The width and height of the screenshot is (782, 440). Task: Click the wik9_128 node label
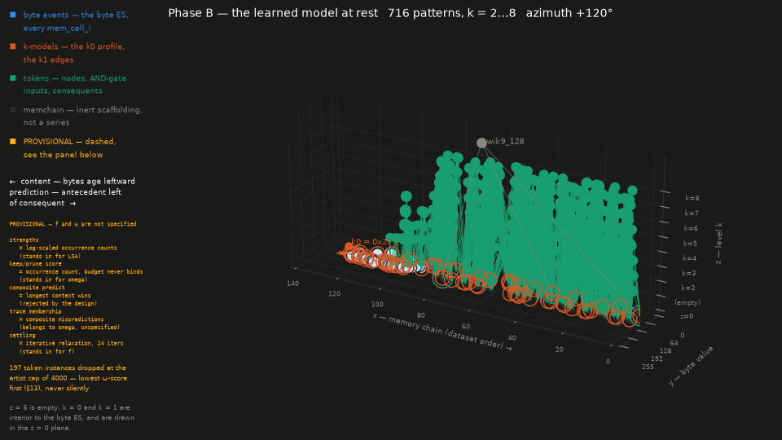[506, 141]
